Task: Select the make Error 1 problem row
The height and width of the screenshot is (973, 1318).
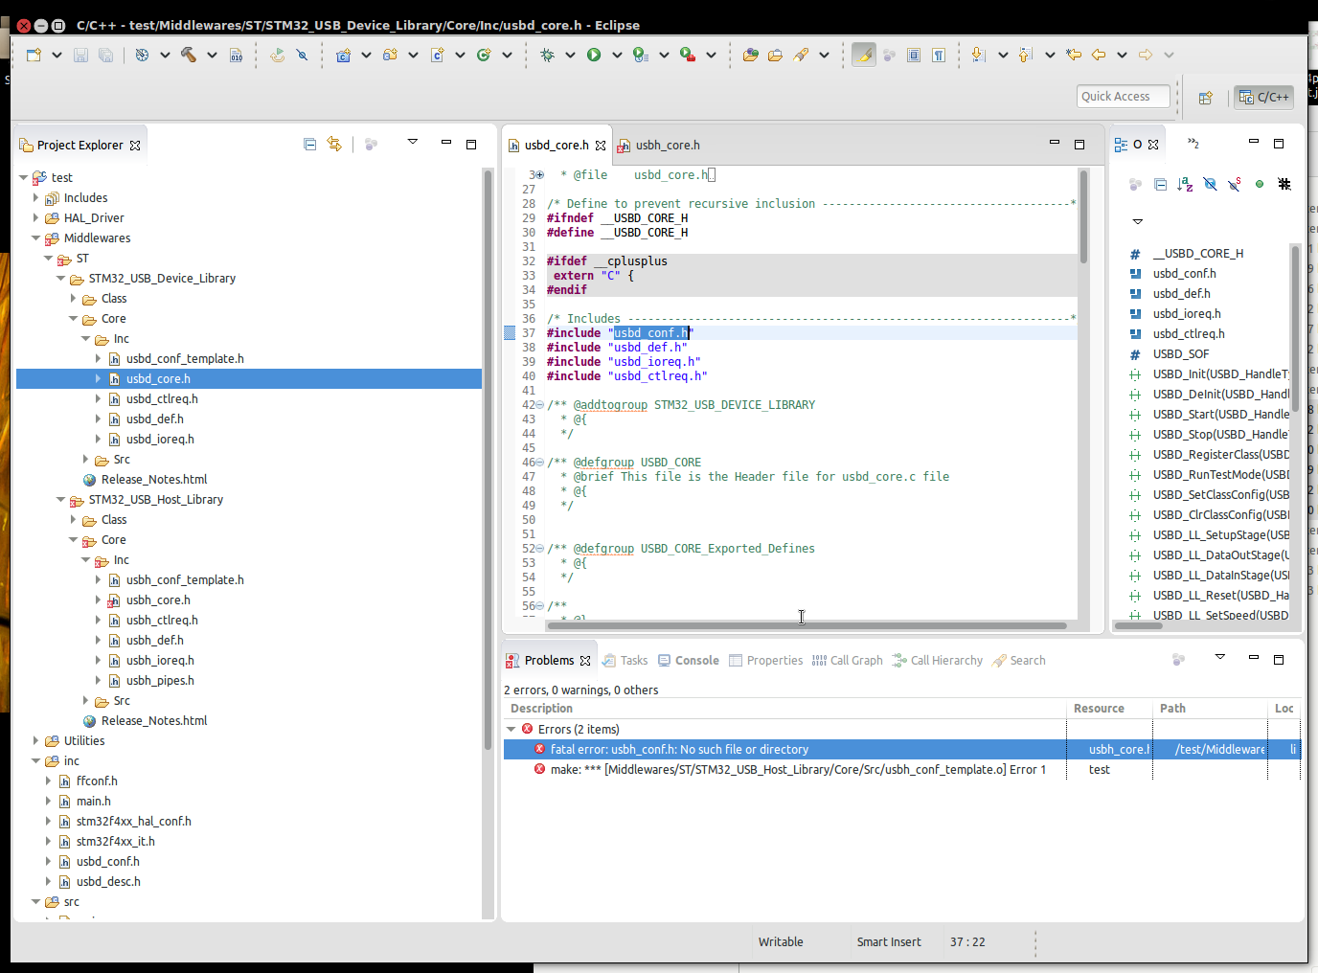Action: point(797,770)
